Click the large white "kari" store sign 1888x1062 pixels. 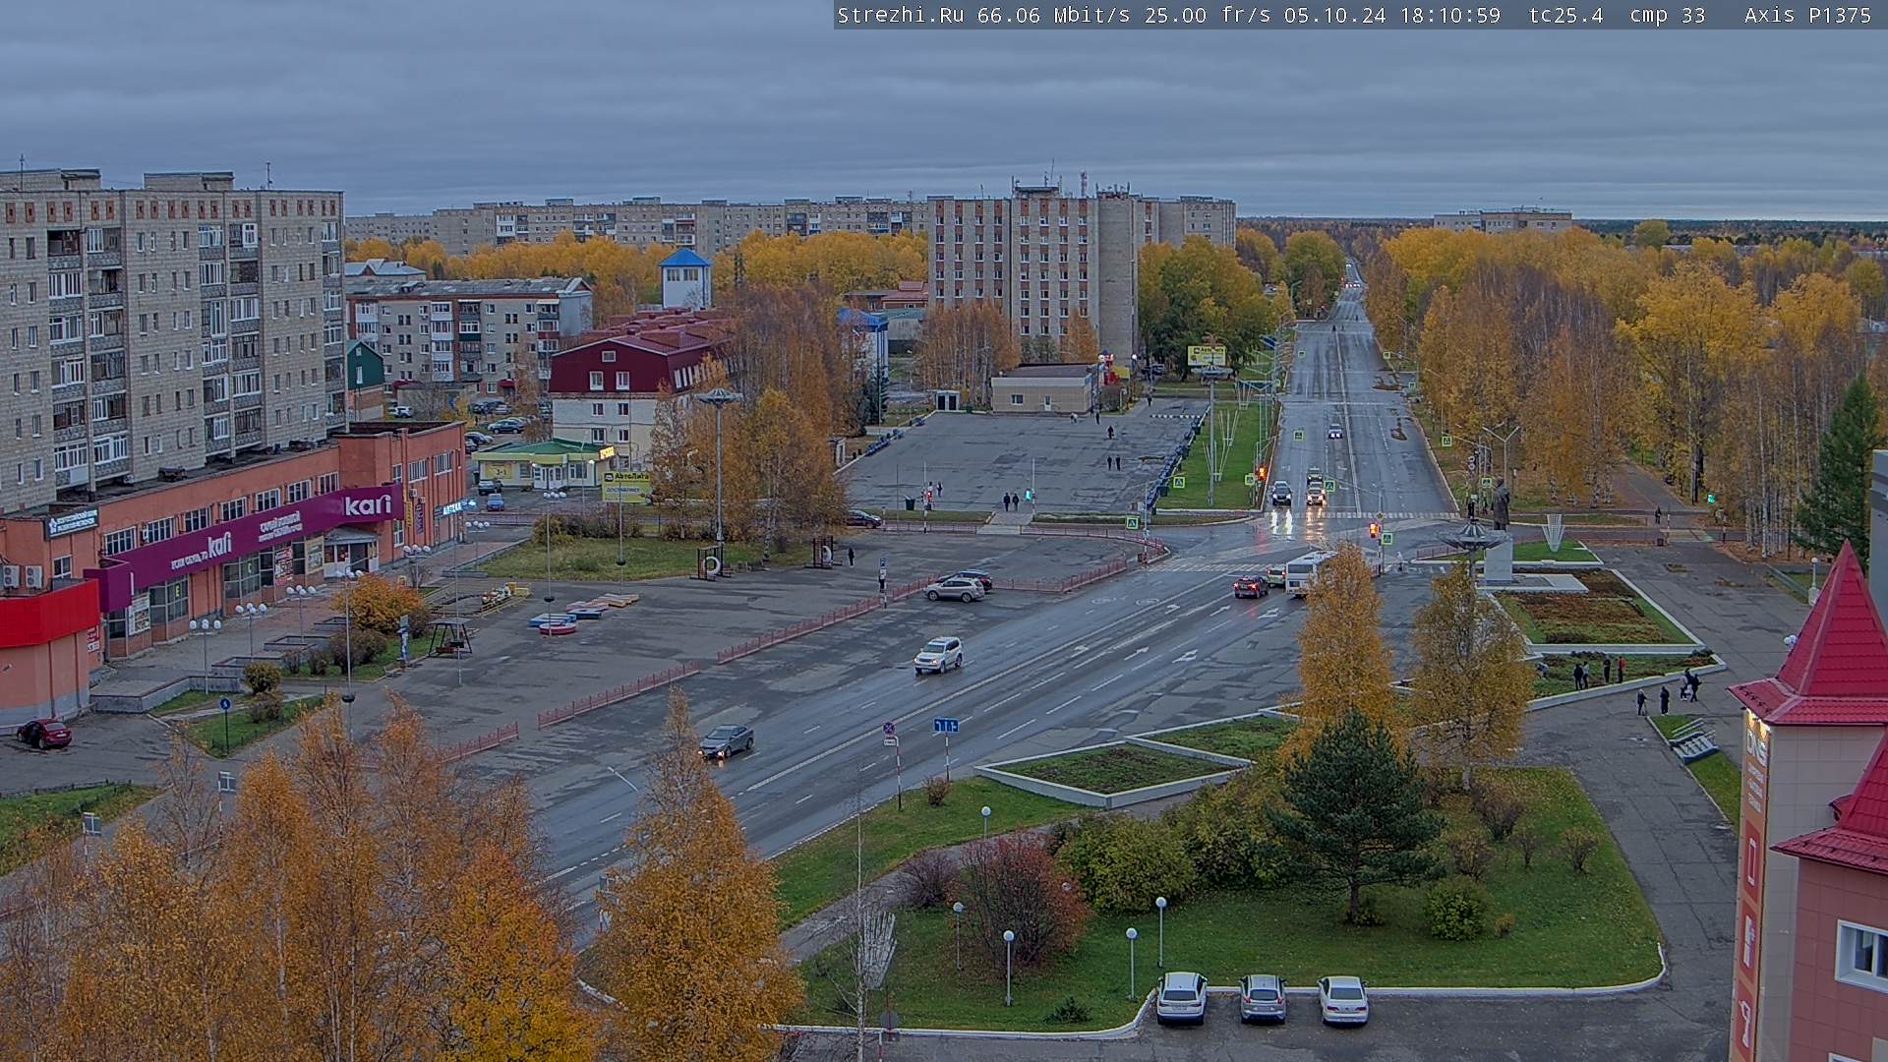(369, 505)
